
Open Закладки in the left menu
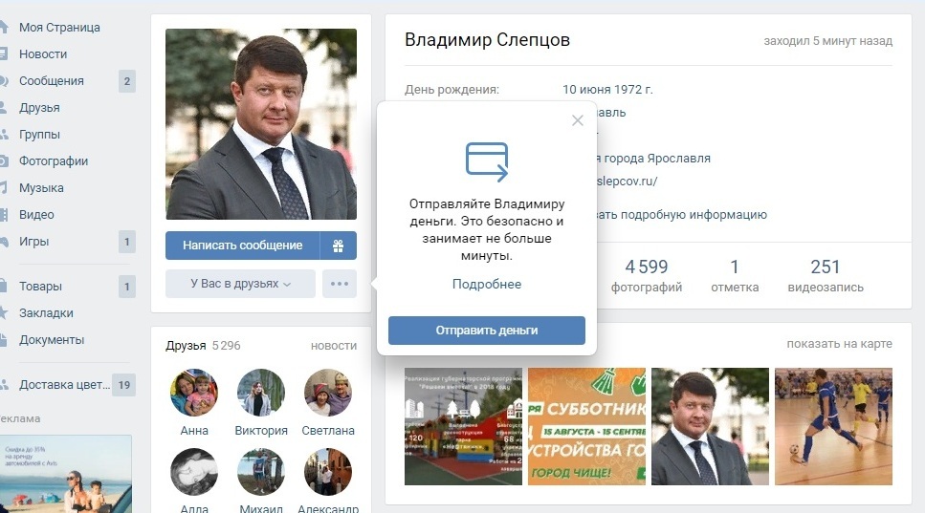coord(46,312)
